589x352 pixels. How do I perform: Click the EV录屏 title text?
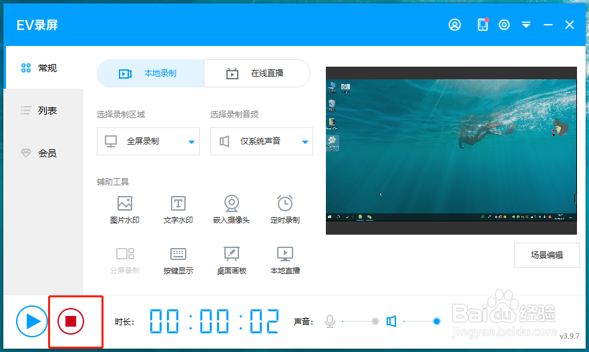coord(37,25)
